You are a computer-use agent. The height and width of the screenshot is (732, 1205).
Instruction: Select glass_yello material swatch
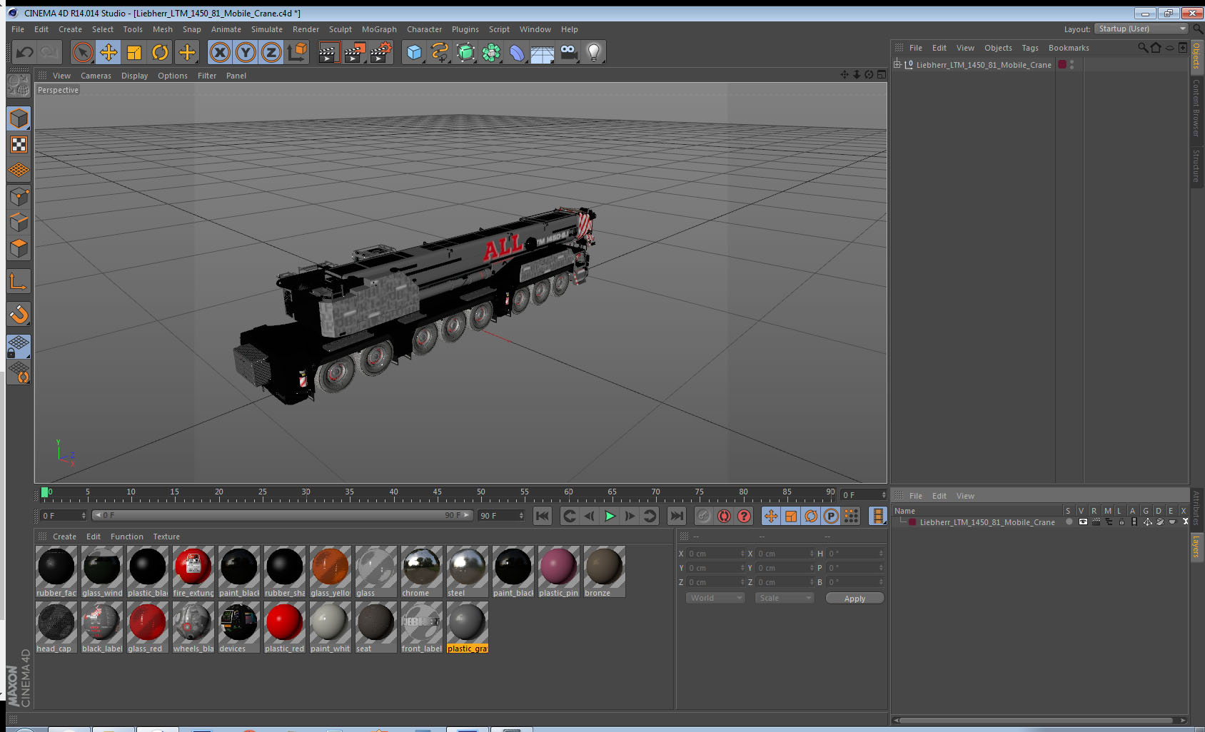330,571
